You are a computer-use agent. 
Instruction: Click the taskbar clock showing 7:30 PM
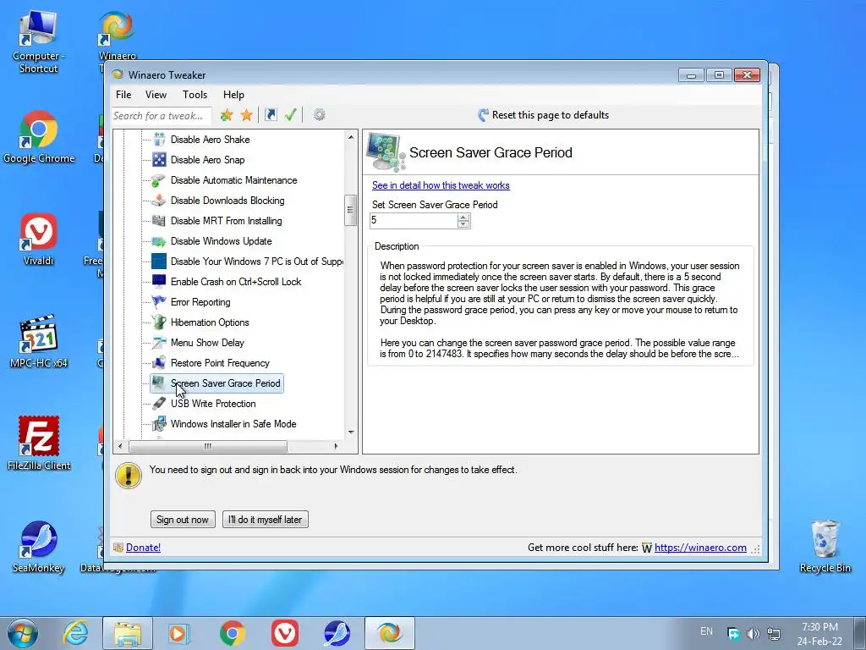819,634
